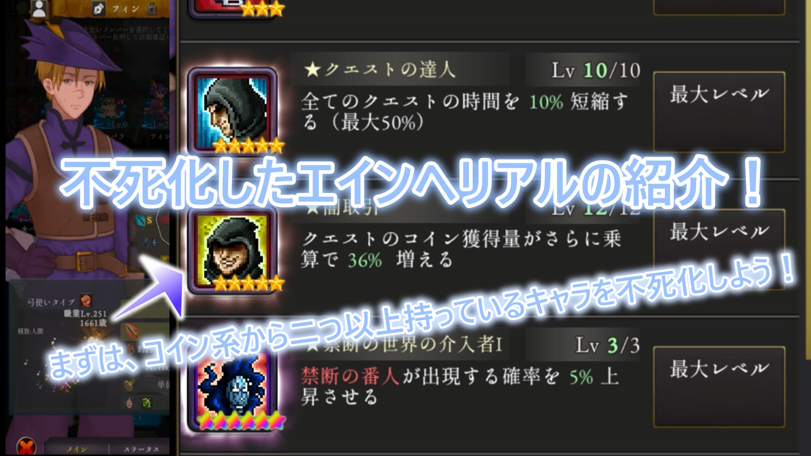Switch to the メイン tab
The height and width of the screenshot is (456, 811).
coord(77,449)
